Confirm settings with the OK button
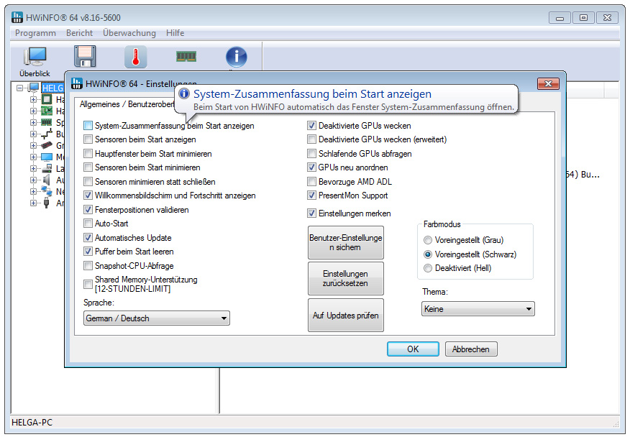 (x=412, y=349)
